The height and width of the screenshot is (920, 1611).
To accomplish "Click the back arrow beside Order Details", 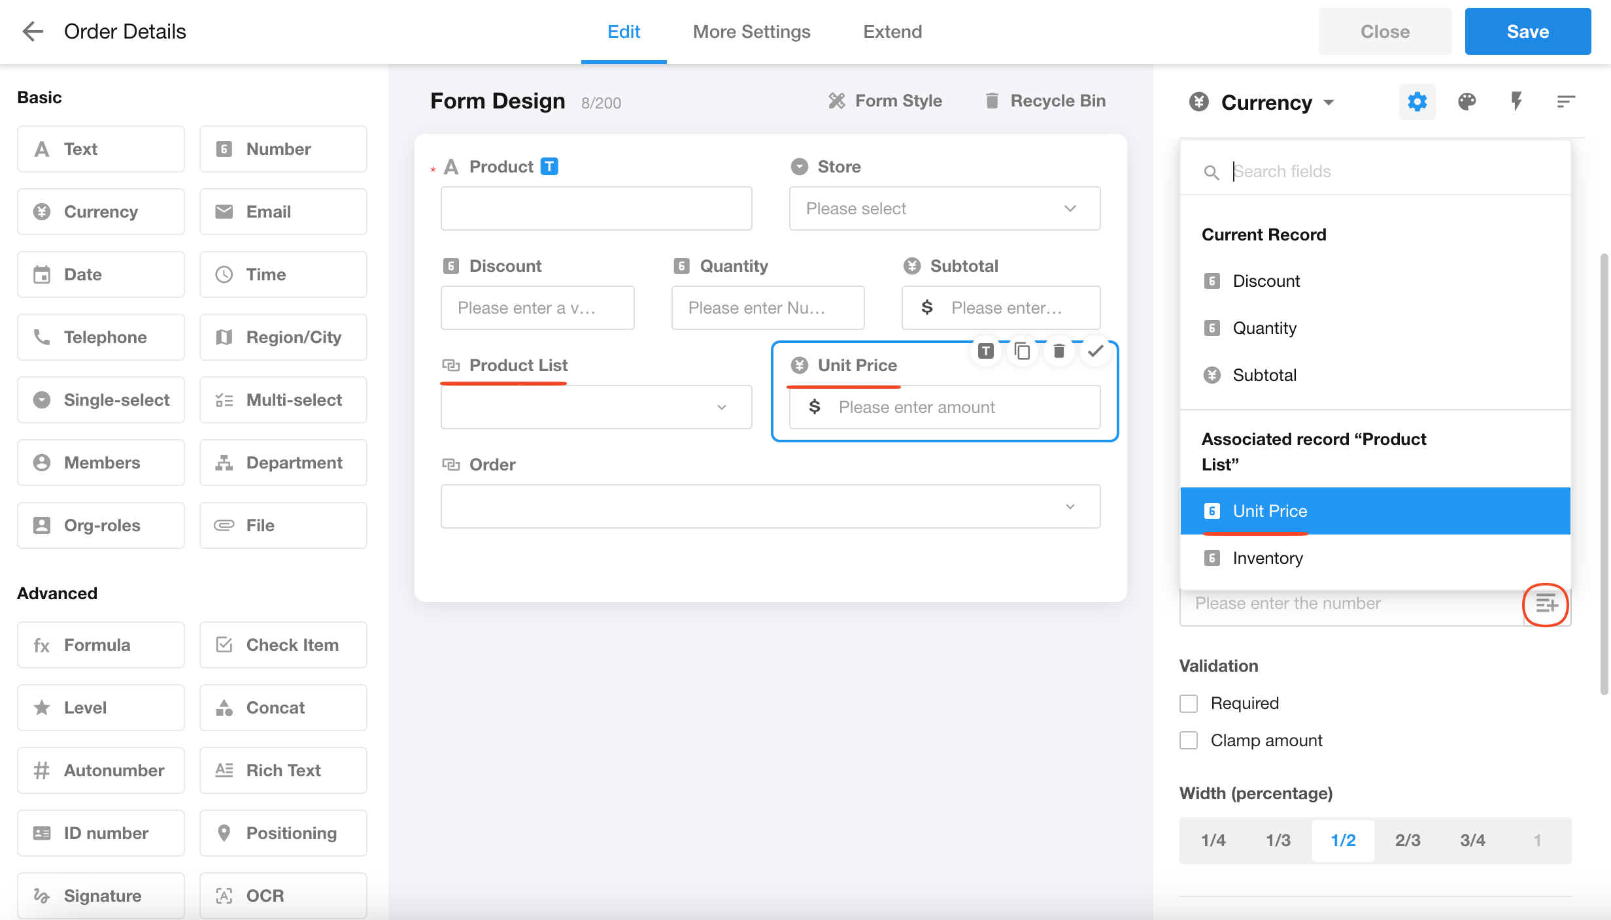I will coord(33,31).
